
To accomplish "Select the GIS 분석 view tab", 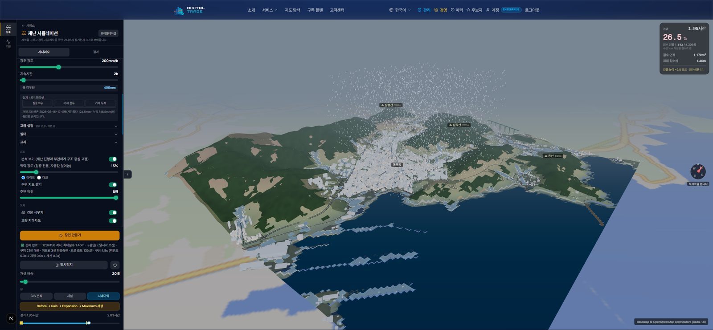I will click(x=36, y=296).
